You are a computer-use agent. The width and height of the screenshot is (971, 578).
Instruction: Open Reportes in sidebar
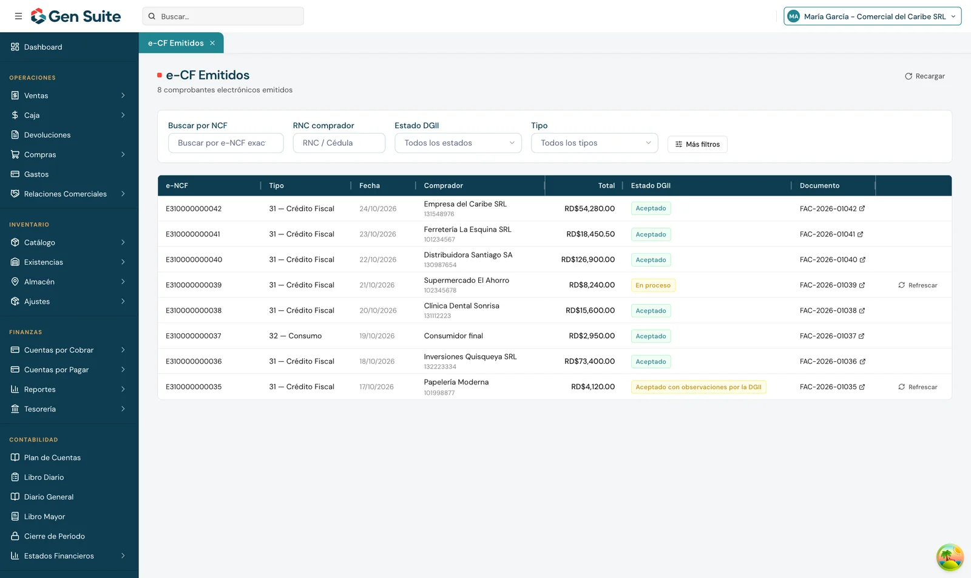click(x=69, y=389)
